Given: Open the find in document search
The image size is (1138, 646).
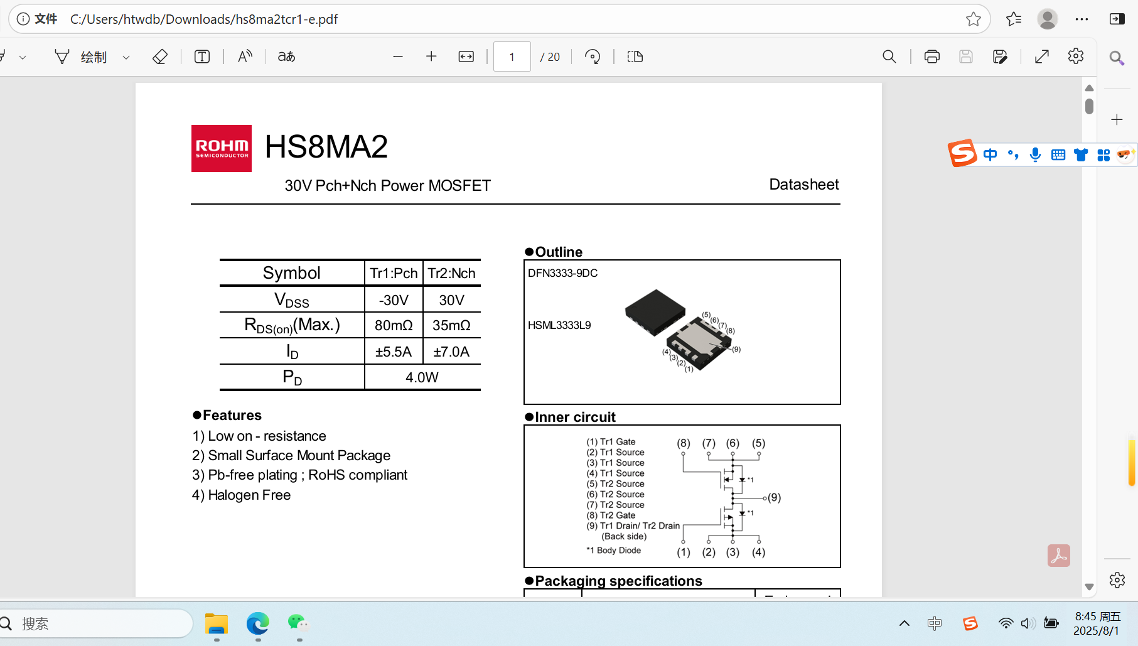Looking at the screenshot, I should click(889, 57).
